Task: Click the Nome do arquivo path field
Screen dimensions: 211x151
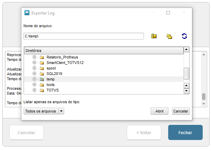Action: (84, 36)
